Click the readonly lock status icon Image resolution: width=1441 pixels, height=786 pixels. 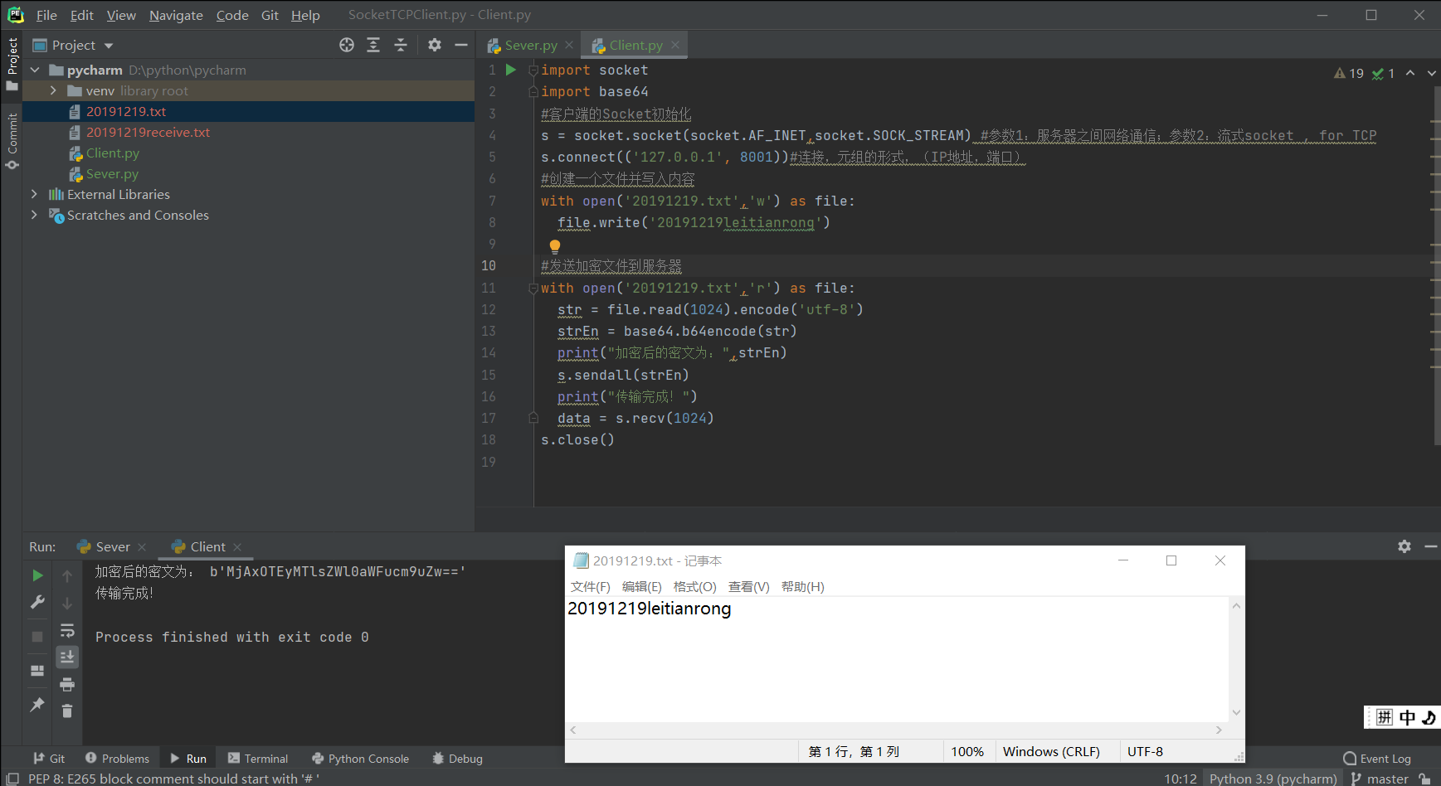(x=1424, y=779)
